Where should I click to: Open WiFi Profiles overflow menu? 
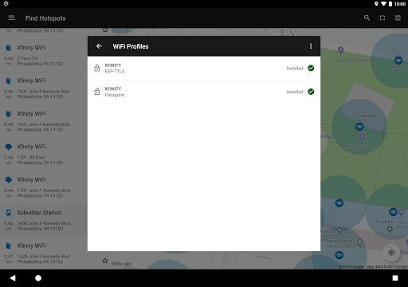[311, 46]
